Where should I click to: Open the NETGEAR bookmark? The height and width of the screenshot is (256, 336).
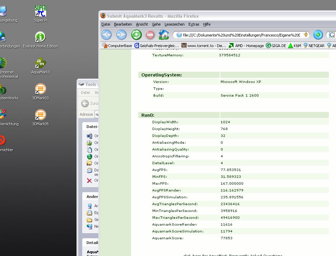314,46
